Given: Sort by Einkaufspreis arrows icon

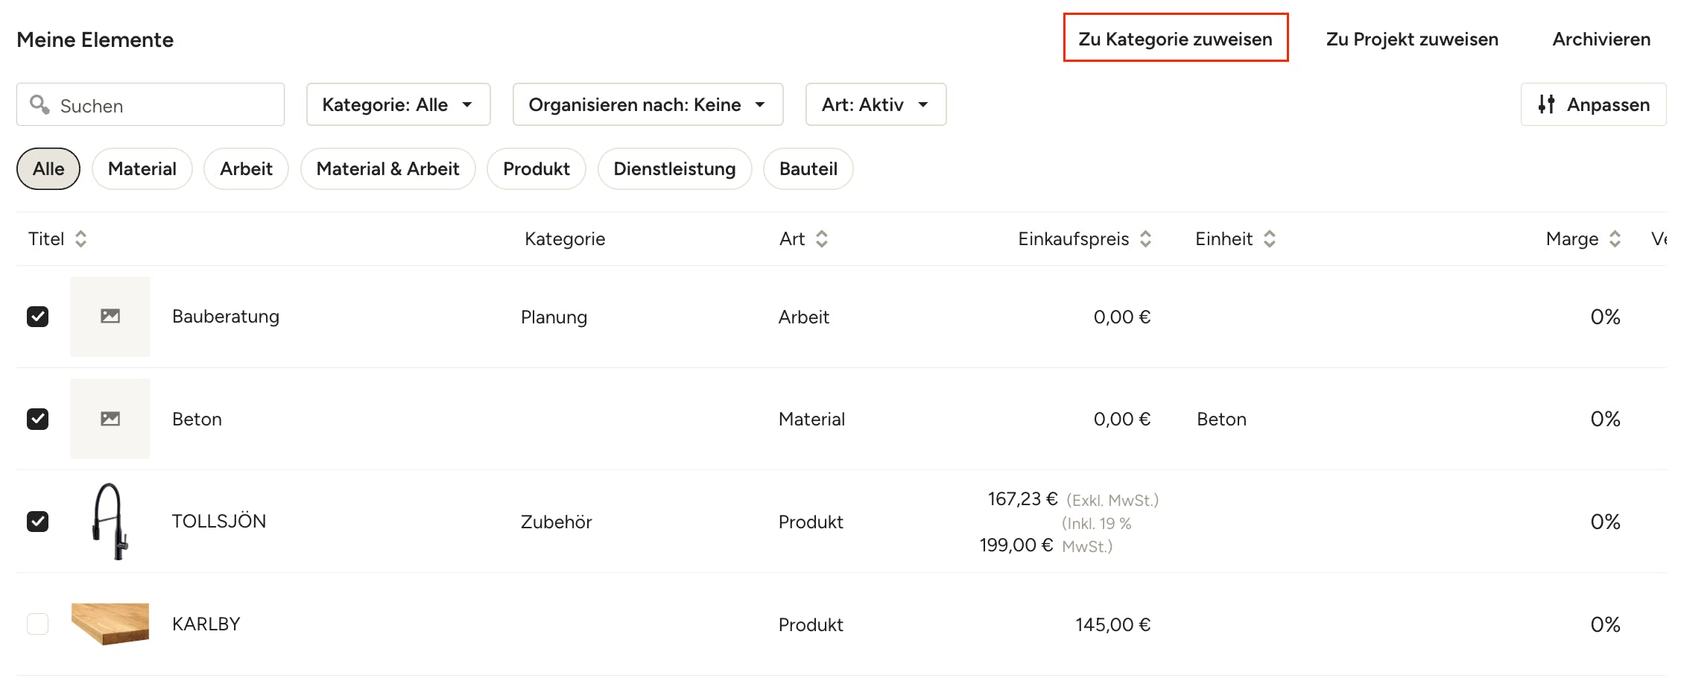Looking at the screenshot, I should pos(1146,239).
